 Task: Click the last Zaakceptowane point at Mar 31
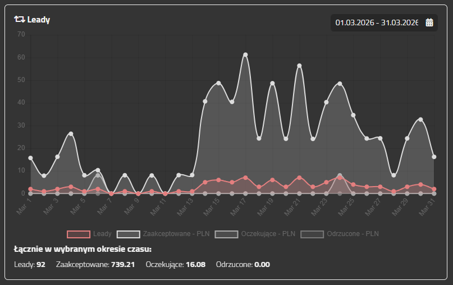[434, 157]
